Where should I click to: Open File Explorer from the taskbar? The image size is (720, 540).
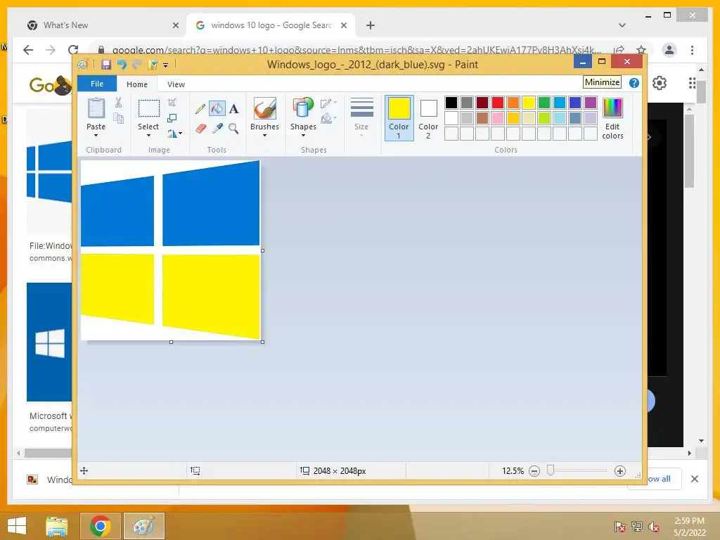point(56,526)
